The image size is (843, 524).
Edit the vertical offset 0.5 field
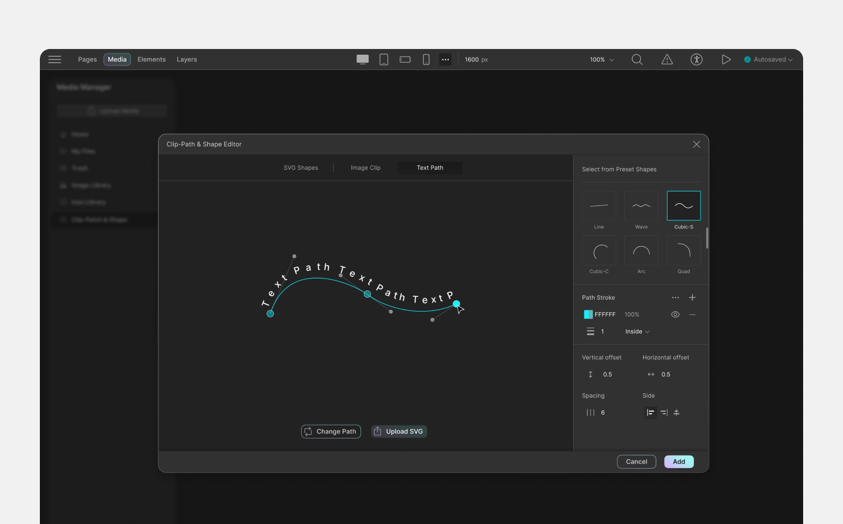pyautogui.click(x=608, y=374)
